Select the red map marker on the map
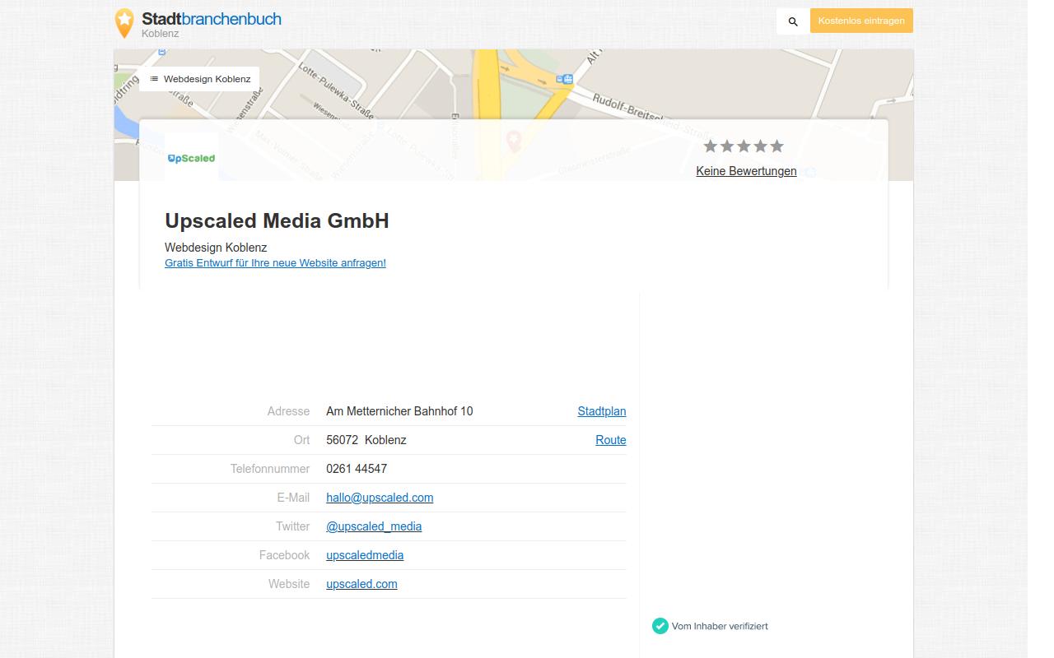This screenshot has width=1054, height=658. [514, 141]
